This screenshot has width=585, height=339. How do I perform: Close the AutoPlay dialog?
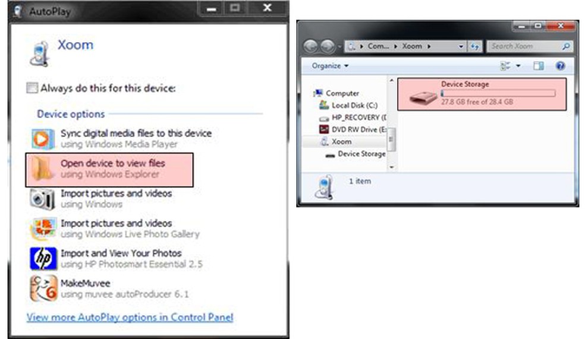click(x=267, y=8)
